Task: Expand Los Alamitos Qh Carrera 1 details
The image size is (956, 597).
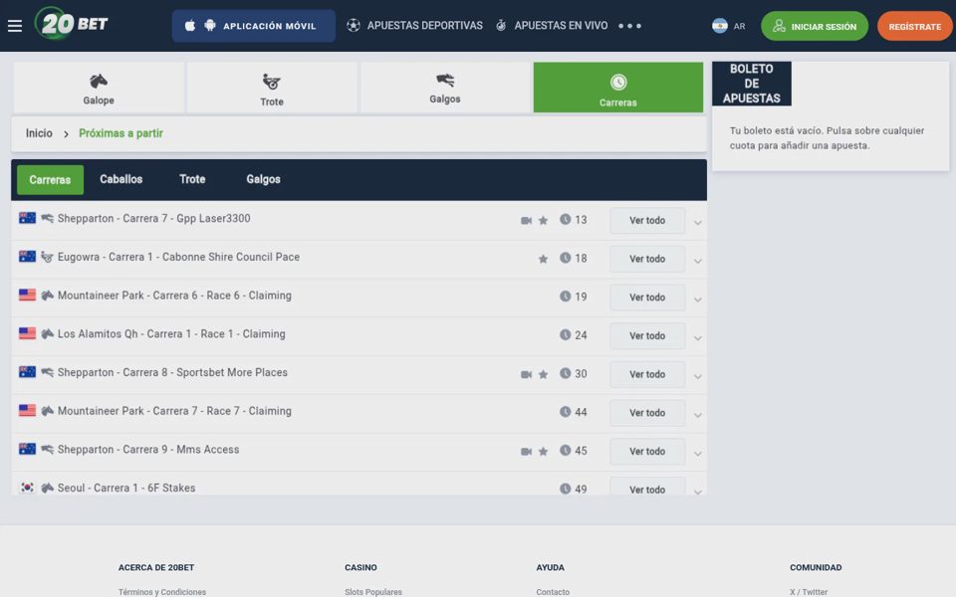Action: pyautogui.click(x=697, y=337)
